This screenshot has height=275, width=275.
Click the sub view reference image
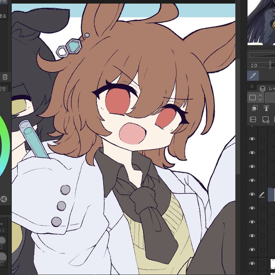(x=261, y=23)
